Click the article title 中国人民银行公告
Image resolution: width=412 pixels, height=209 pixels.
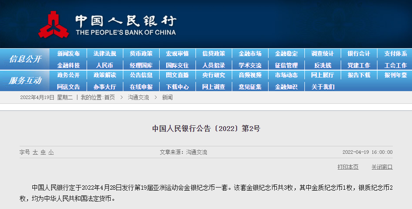coord(206,129)
